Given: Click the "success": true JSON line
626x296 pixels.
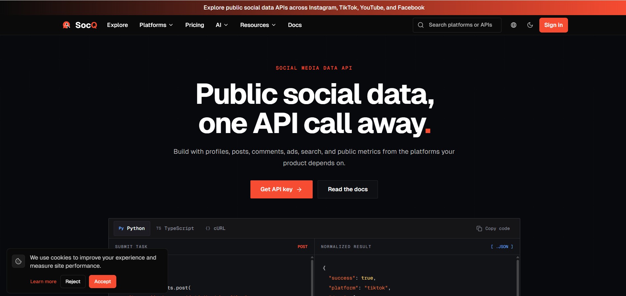Looking at the screenshot, I should [352, 278].
